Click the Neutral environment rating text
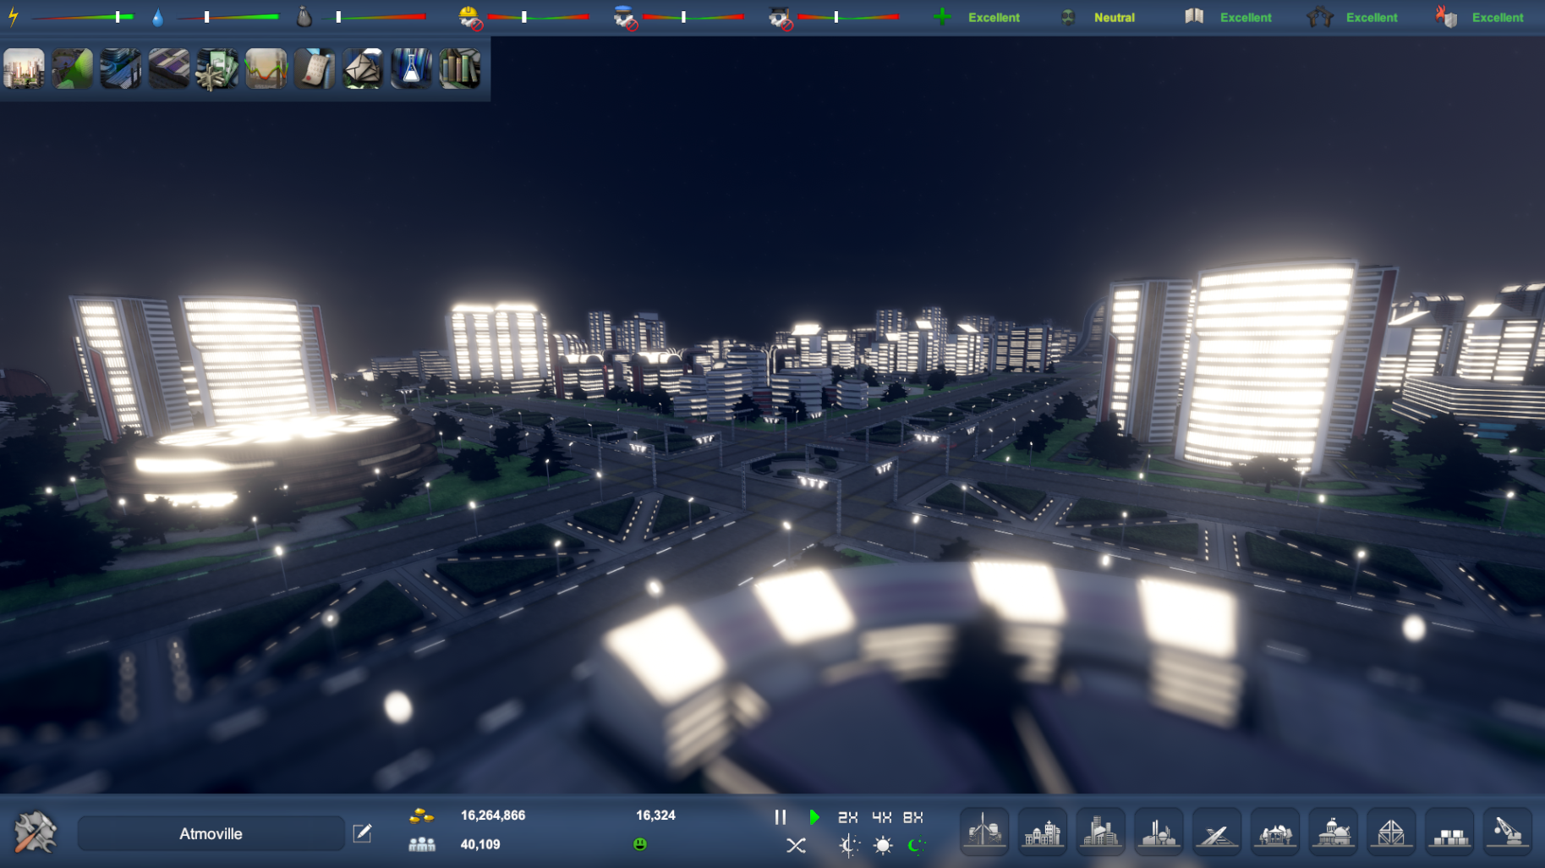 coord(1115,18)
